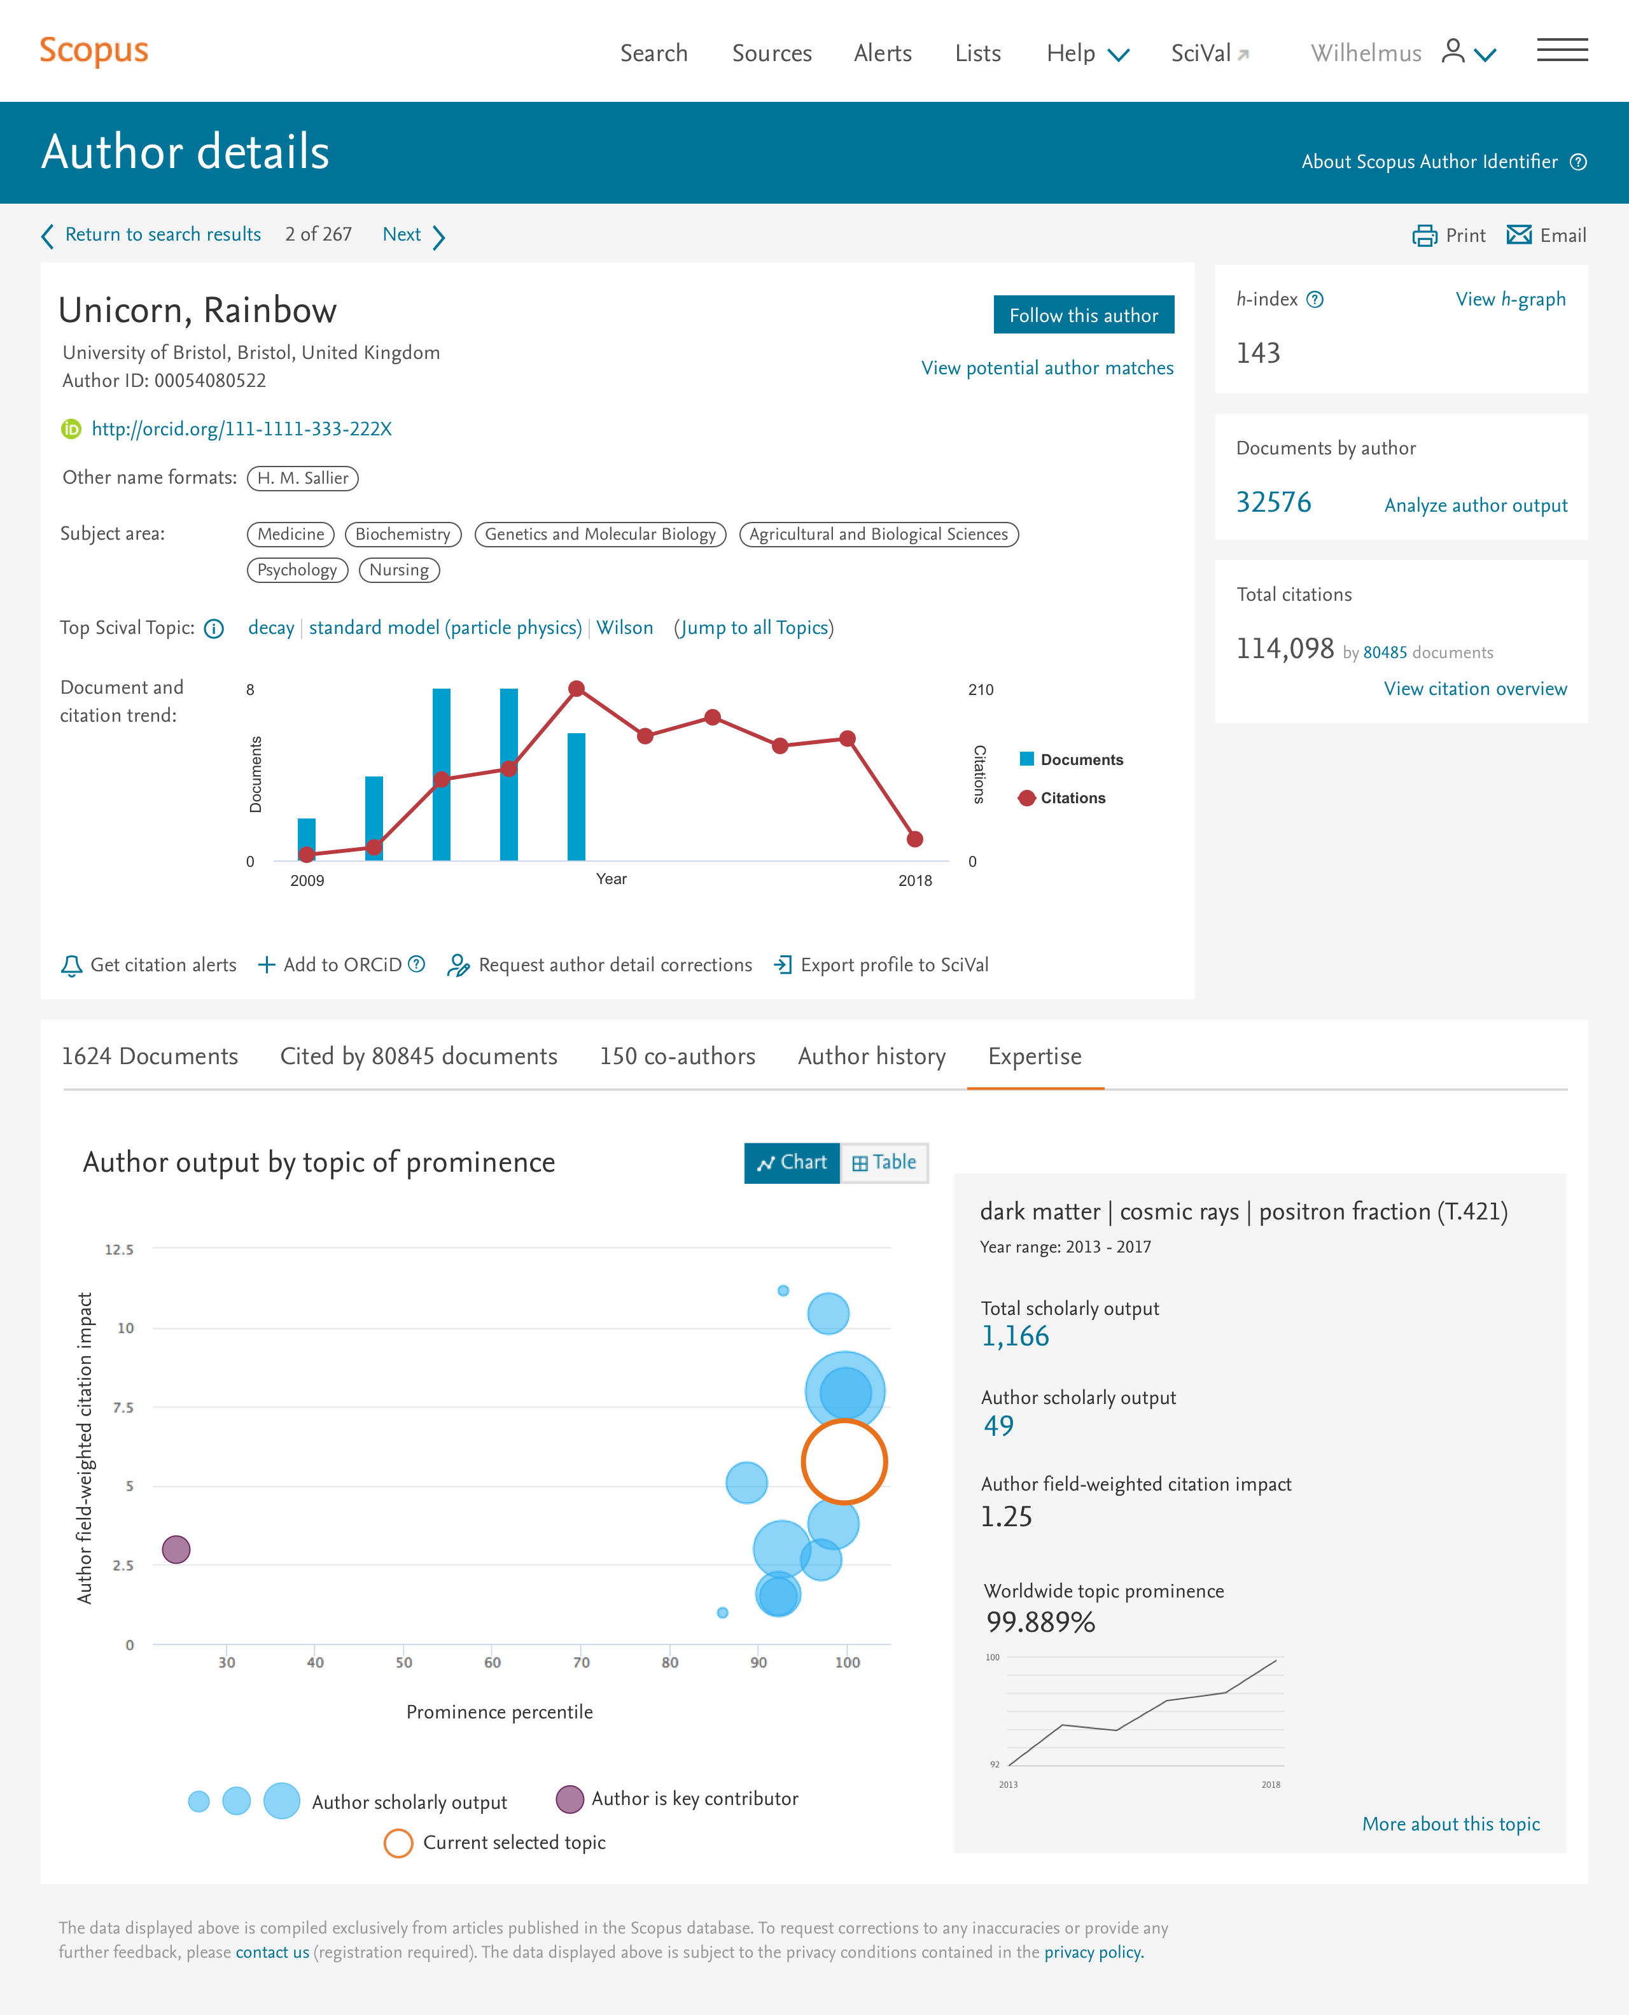Click the Top Scival Topic info icon
Image resolution: width=1629 pixels, height=2015 pixels.
214,629
